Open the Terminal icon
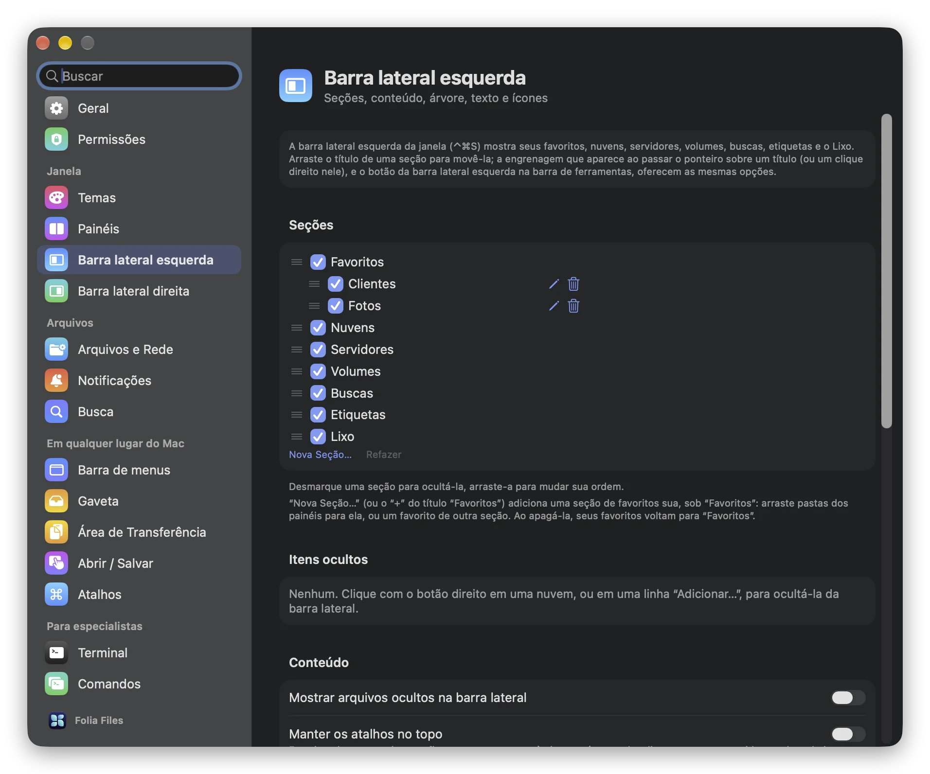930x774 pixels. pyautogui.click(x=56, y=652)
